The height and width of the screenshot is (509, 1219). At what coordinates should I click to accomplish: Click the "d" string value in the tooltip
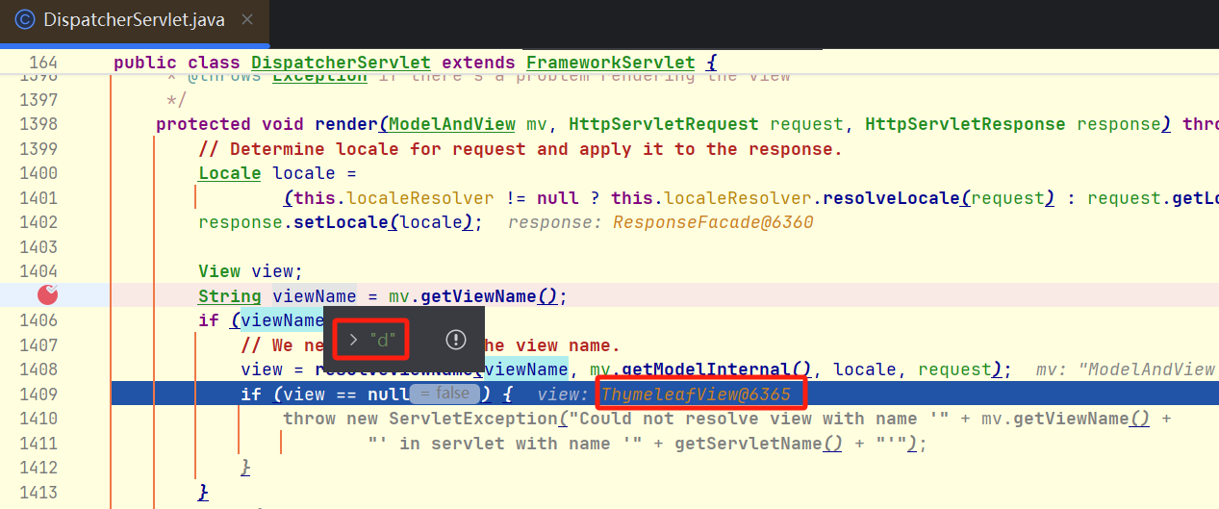coord(383,340)
